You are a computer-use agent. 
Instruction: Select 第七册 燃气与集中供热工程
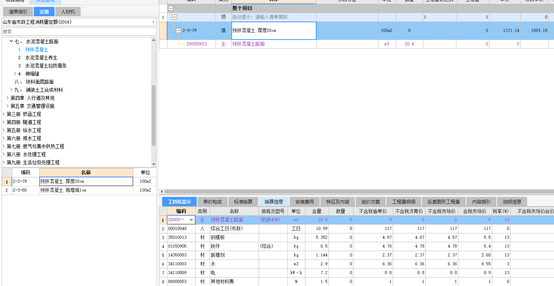(35, 146)
